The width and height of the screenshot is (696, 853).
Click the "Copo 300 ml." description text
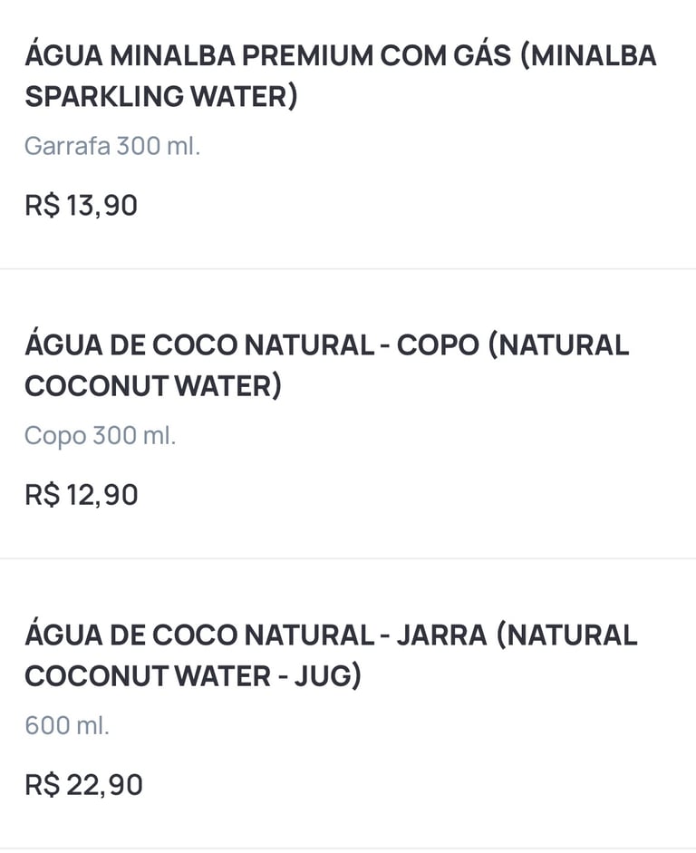click(x=100, y=436)
